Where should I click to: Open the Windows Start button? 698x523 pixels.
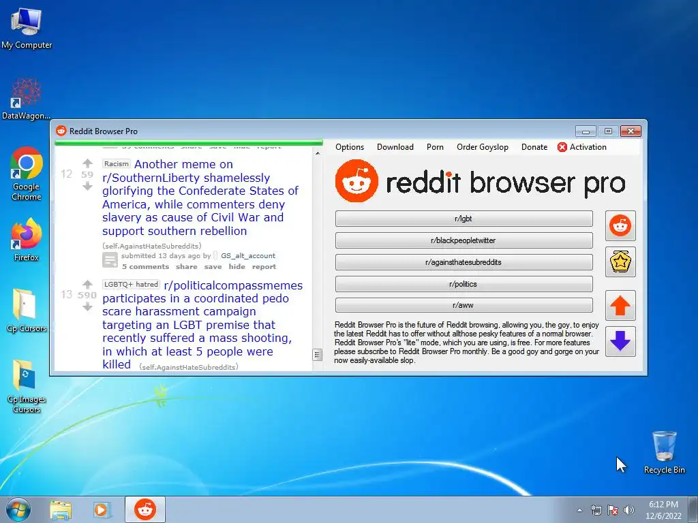[x=18, y=509]
